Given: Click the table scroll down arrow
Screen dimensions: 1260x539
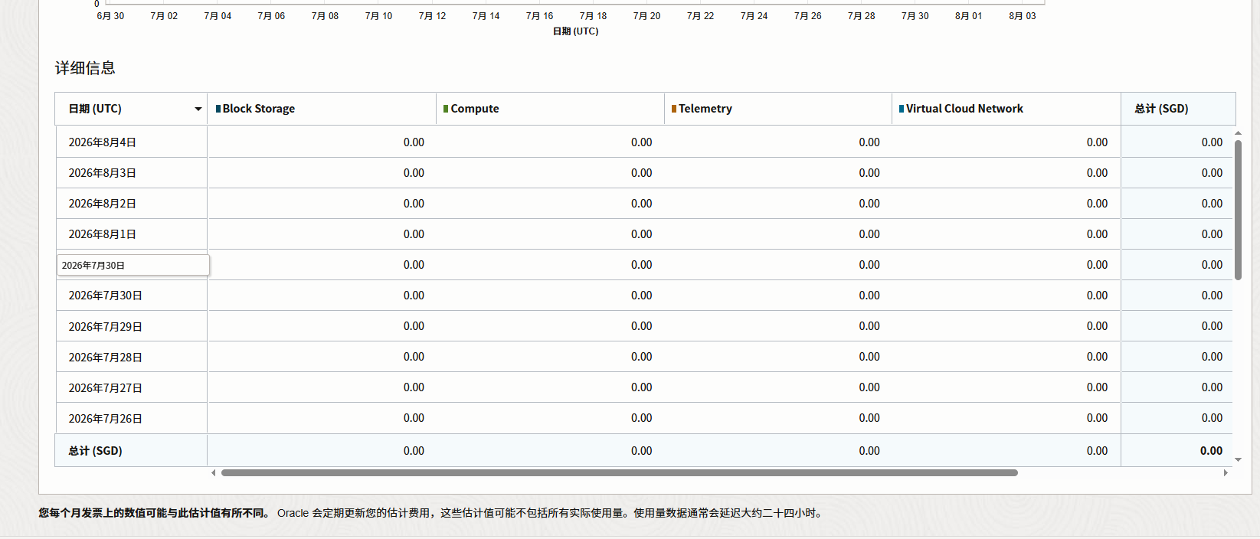Looking at the screenshot, I should pos(1238,460).
